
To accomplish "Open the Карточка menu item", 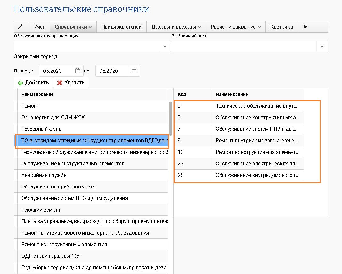I will (x=281, y=27).
